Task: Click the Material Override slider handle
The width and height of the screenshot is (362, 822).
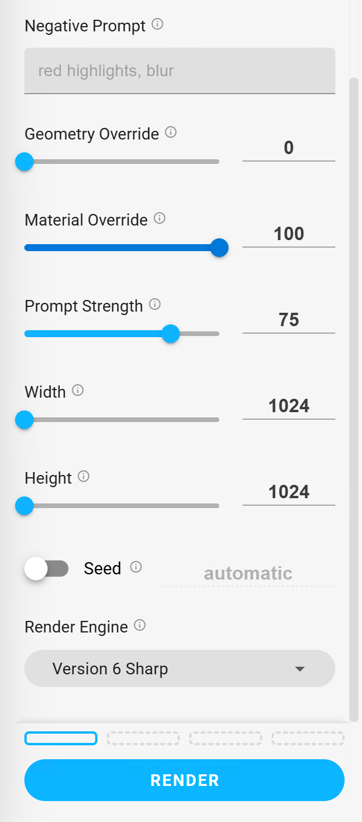Action: click(219, 248)
